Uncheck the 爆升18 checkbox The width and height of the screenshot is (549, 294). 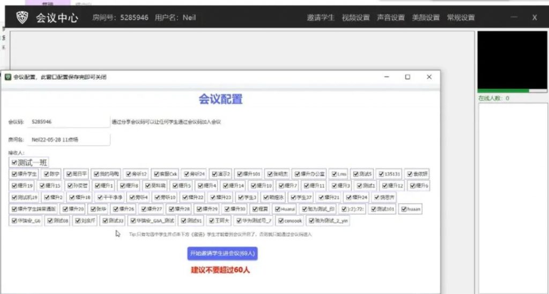coord(72,197)
